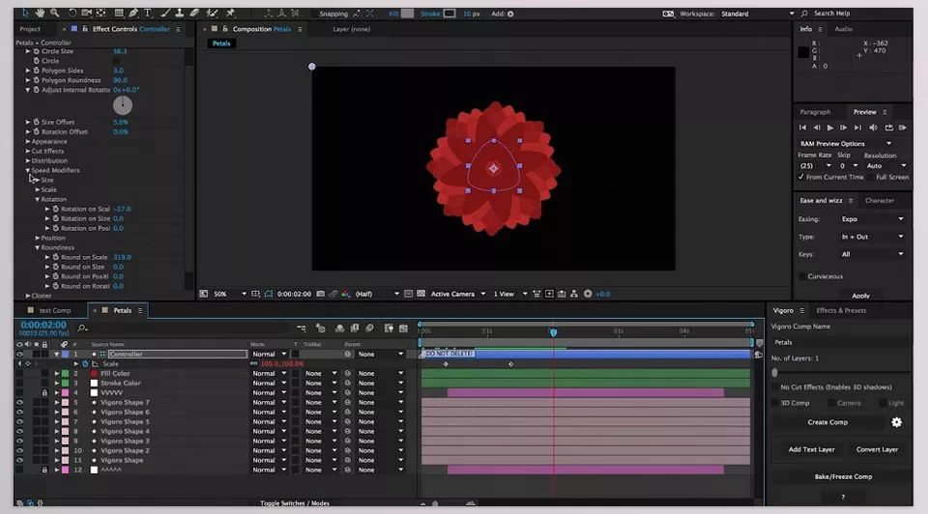Switch to the test Comp tab
This screenshot has width=928, height=514.
pos(55,310)
